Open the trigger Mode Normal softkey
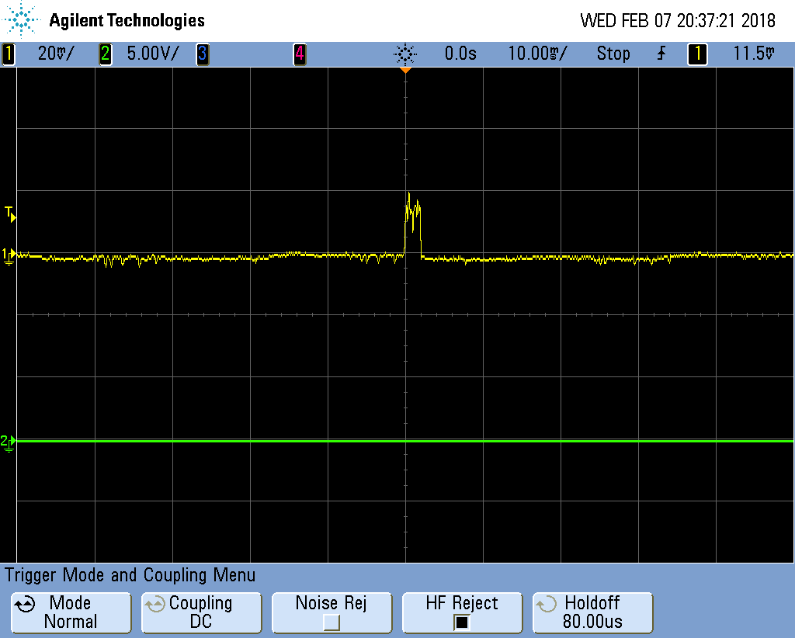Viewport: 795px width, 638px height. [71, 612]
